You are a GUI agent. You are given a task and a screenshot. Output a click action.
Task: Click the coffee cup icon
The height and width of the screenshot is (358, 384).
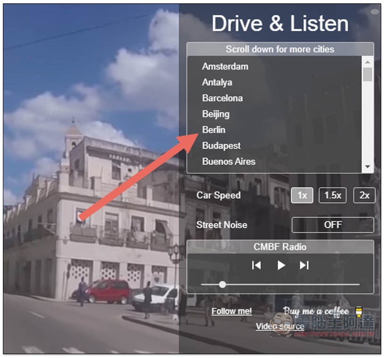(358, 312)
